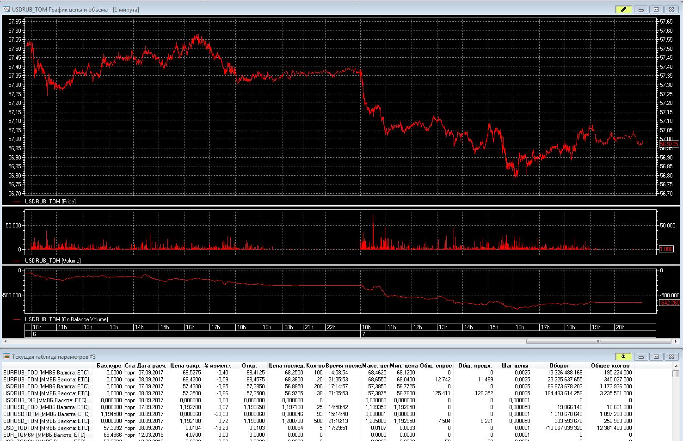Minimize the USDRUB_TOM chart window
683x441 pixels.
pos(641,9)
